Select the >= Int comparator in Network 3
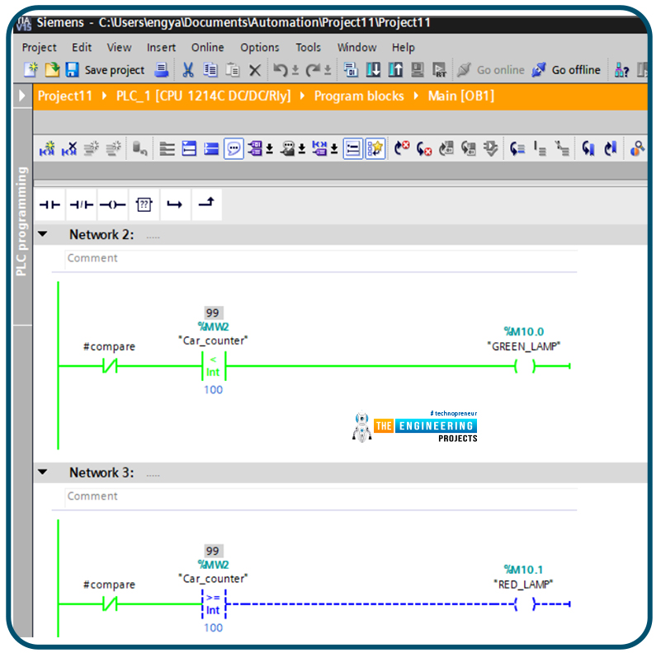 click(214, 604)
